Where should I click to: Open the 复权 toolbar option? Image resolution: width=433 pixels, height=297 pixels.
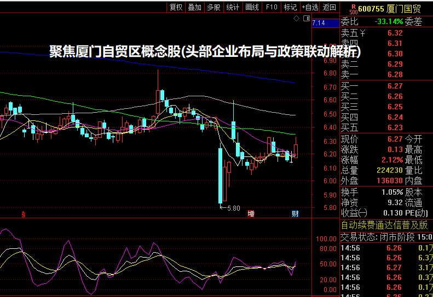click(x=176, y=8)
